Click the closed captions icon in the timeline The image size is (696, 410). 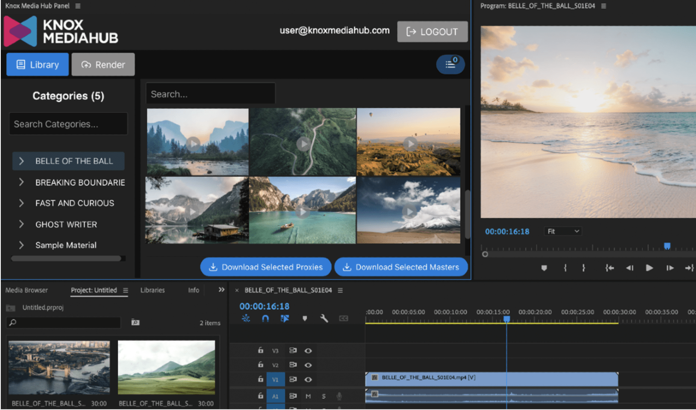(344, 318)
